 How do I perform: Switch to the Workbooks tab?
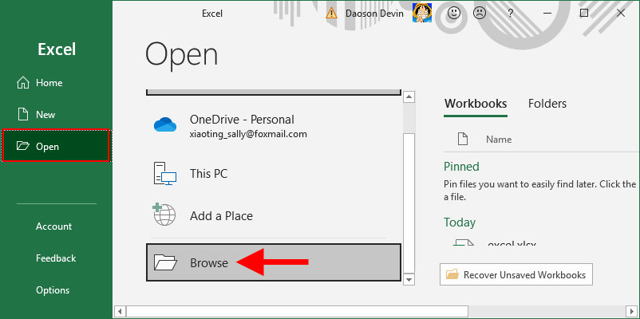point(476,104)
